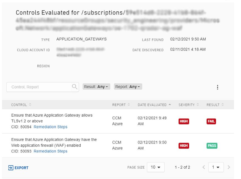Click the FAIL result badge

211,122
